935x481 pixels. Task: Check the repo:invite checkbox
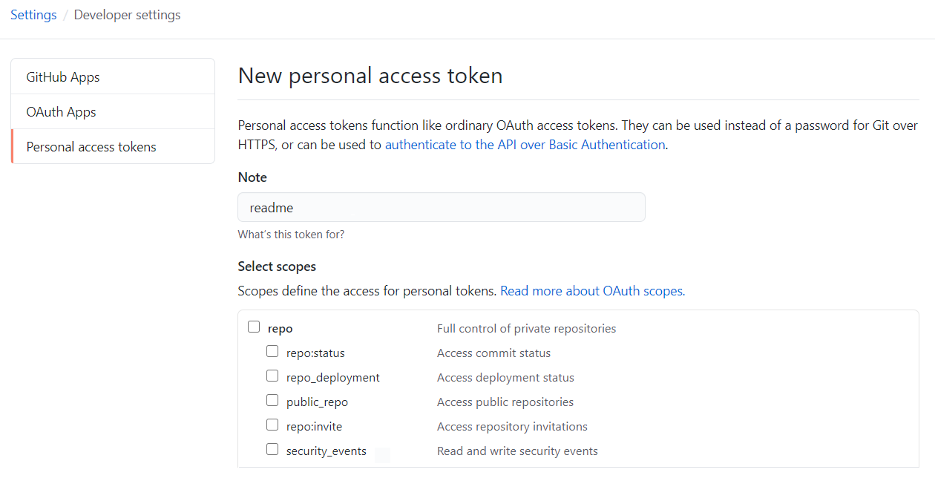tap(272, 424)
